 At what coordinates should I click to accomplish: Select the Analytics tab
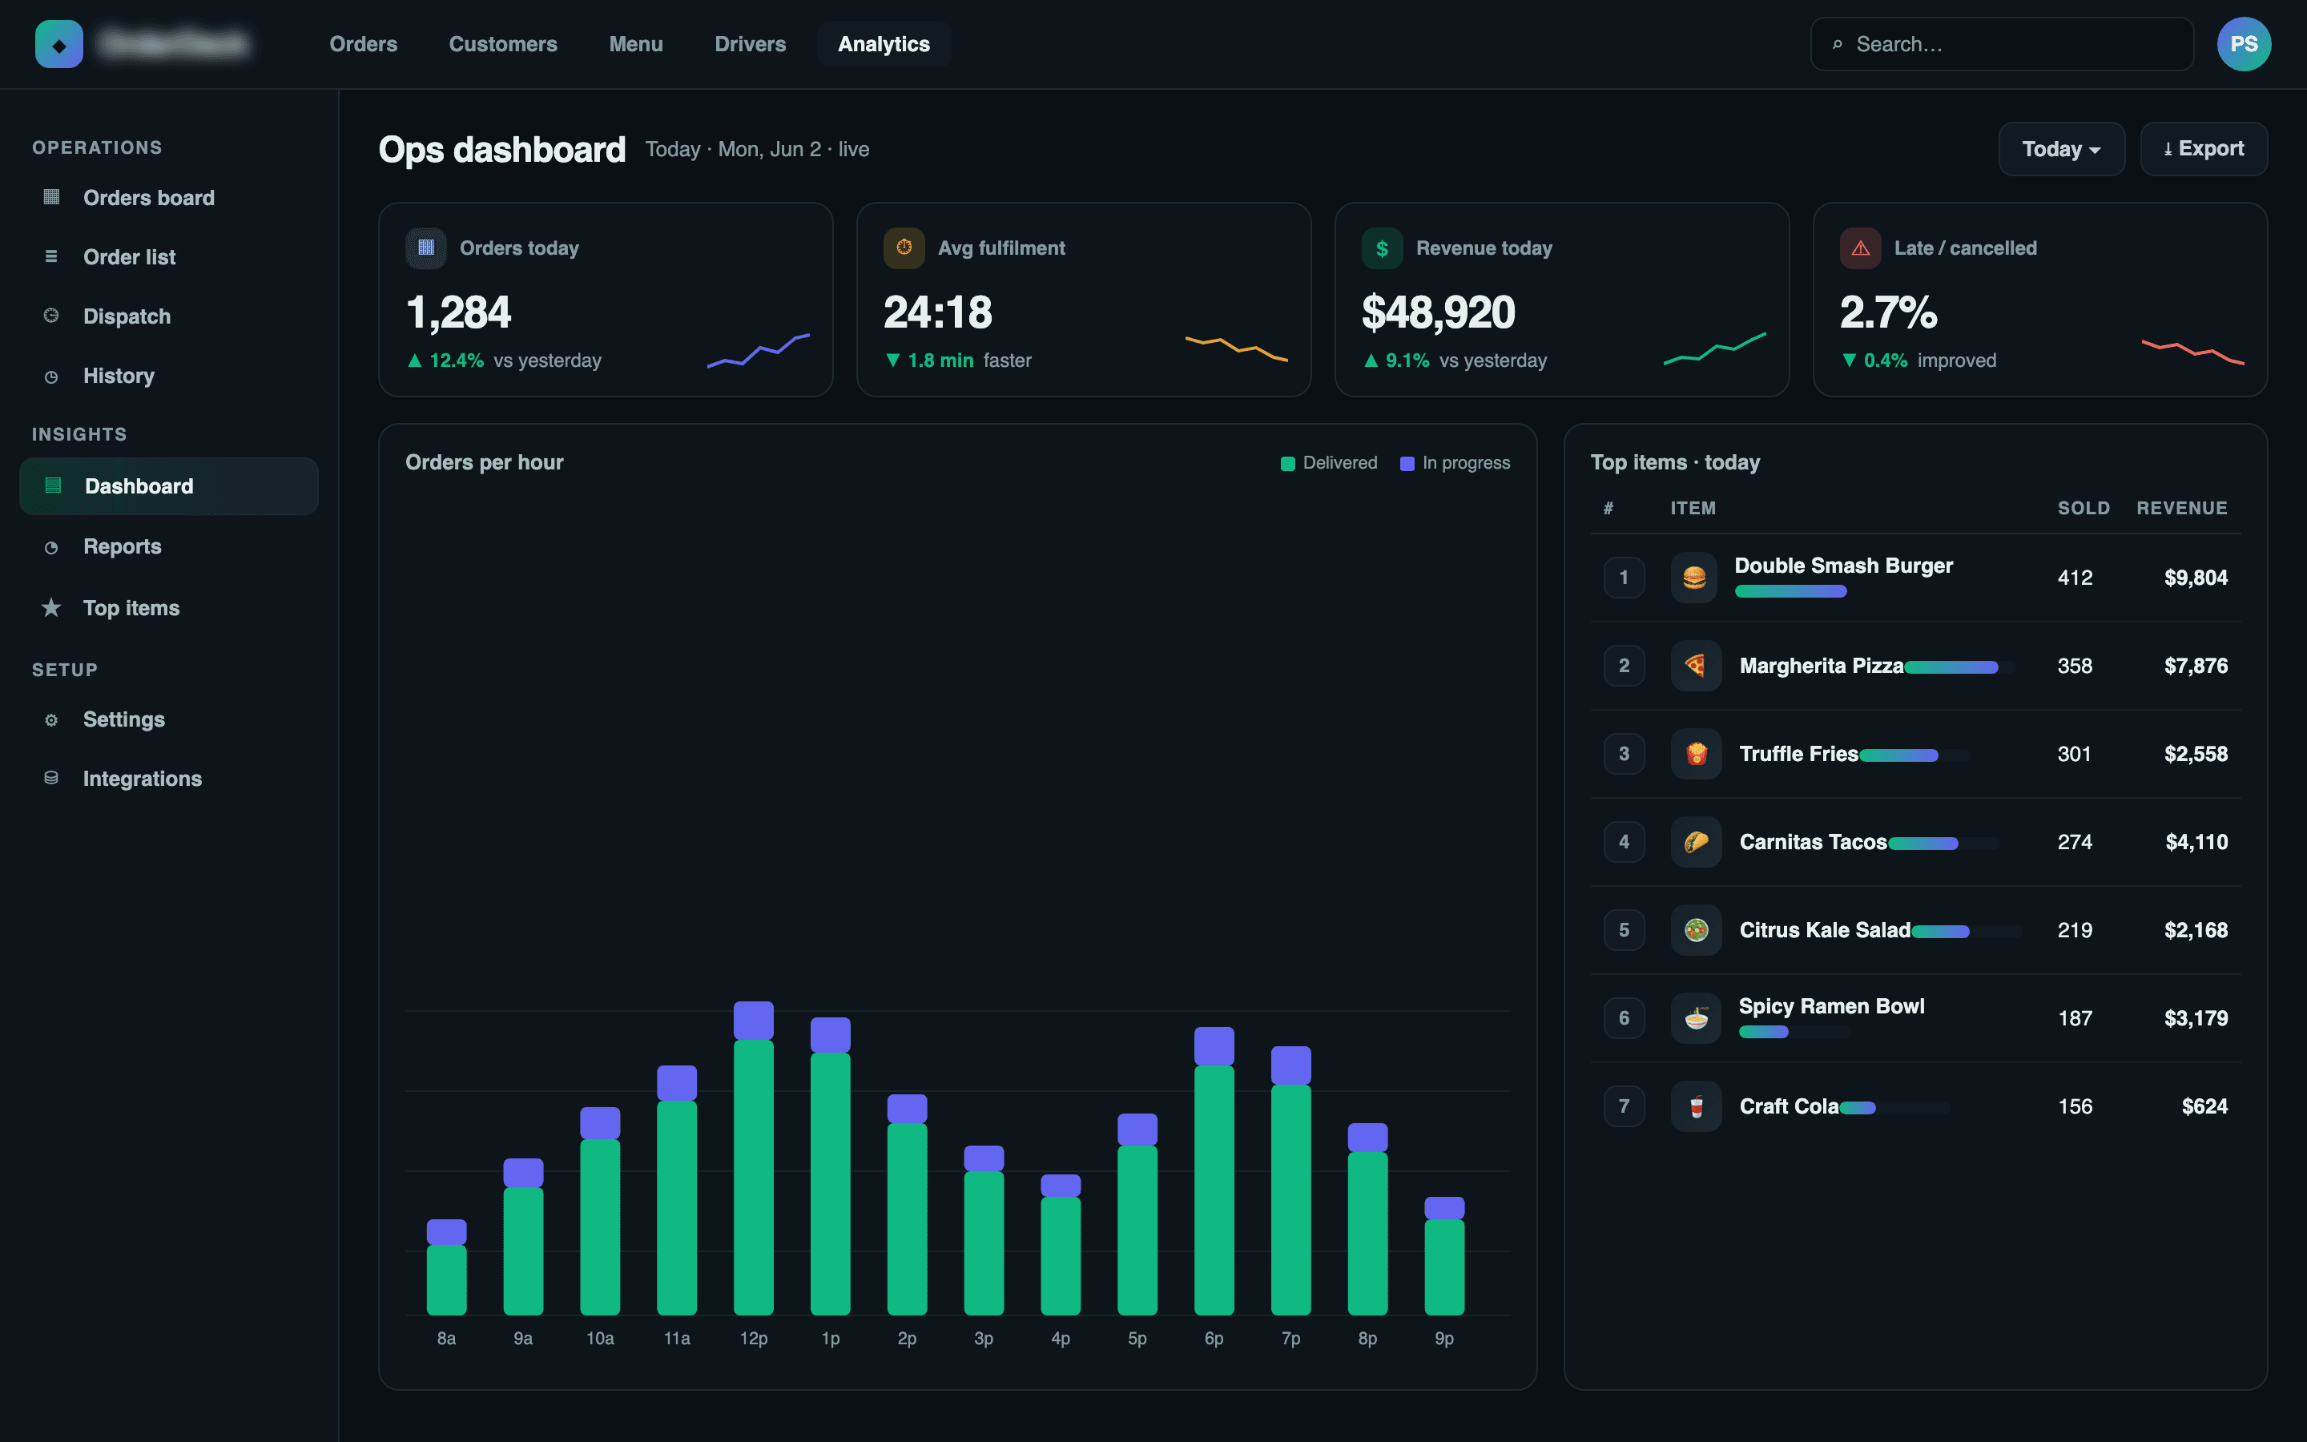tap(884, 44)
